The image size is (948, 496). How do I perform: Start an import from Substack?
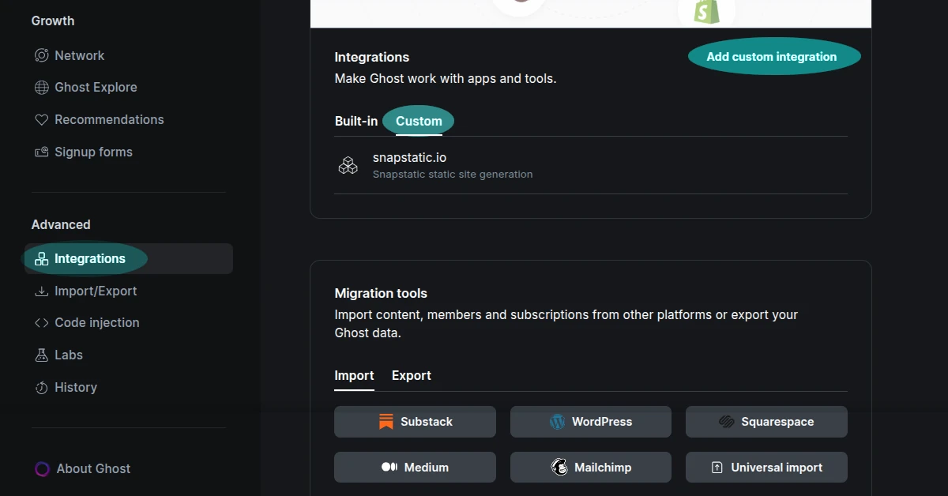[414, 421]
